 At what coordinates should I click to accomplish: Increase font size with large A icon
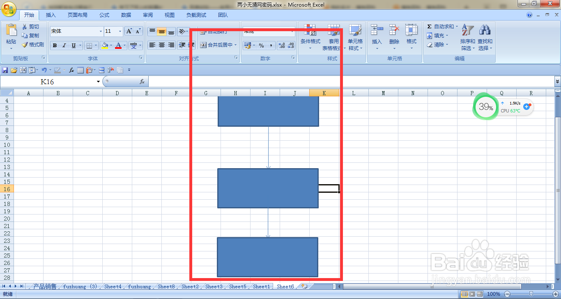pos(129,31)
